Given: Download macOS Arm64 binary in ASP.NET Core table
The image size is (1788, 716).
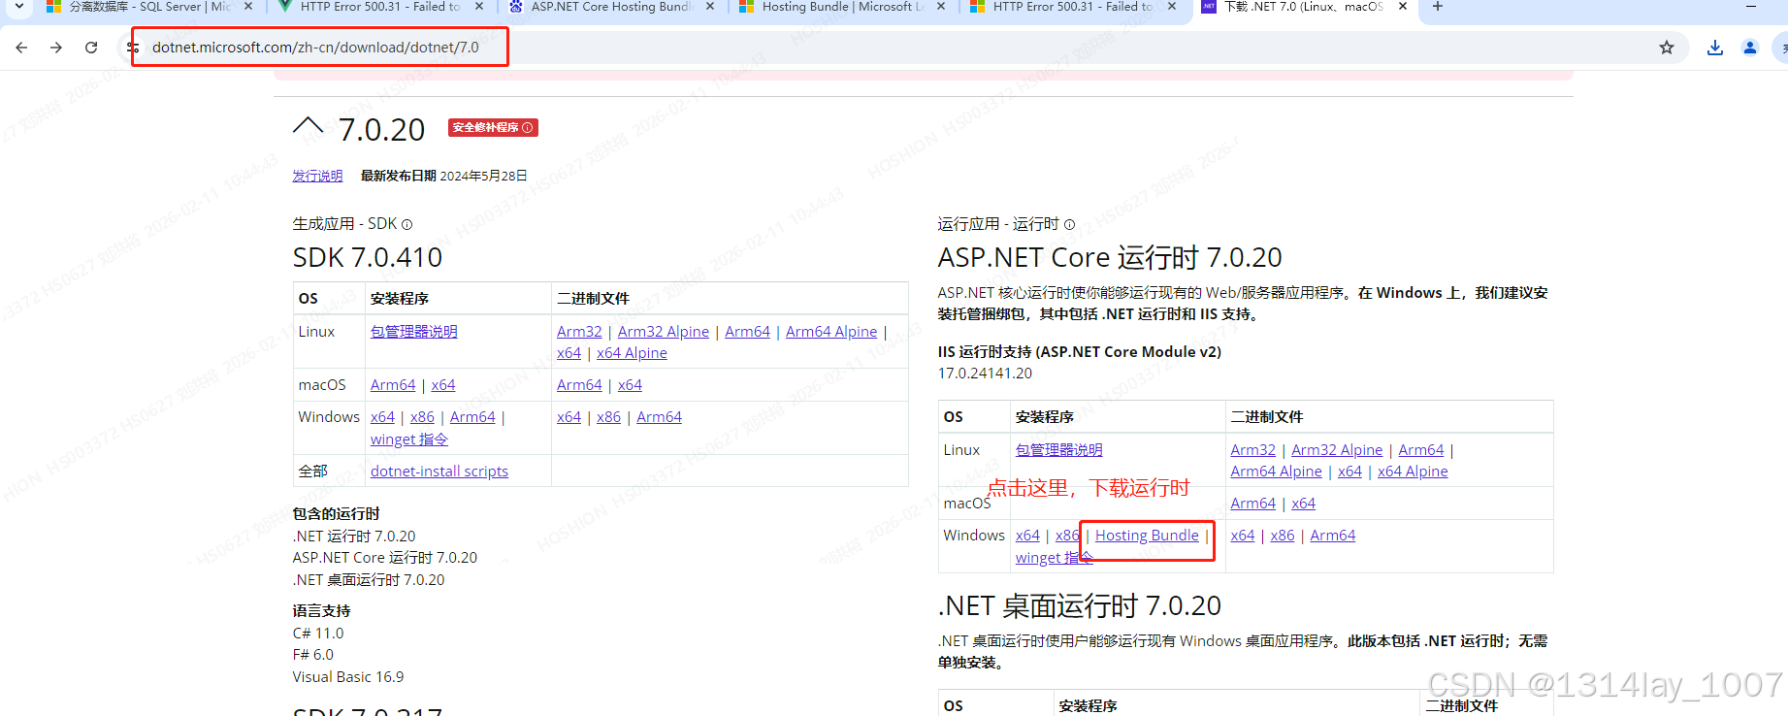Looking at the screenshot, I should (x=1253, y=504).
